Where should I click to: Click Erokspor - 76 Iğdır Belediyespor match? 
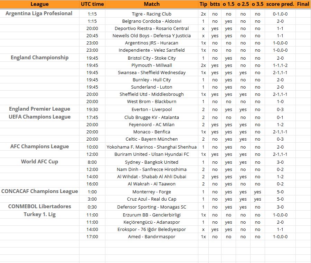pos(152,230)
